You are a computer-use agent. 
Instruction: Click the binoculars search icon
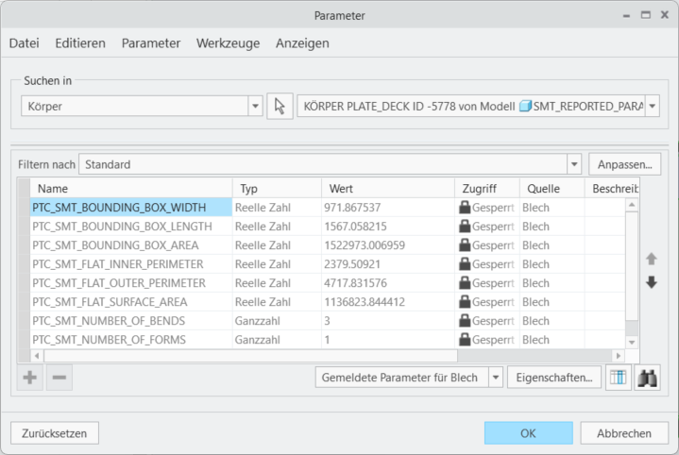point(647,378)
